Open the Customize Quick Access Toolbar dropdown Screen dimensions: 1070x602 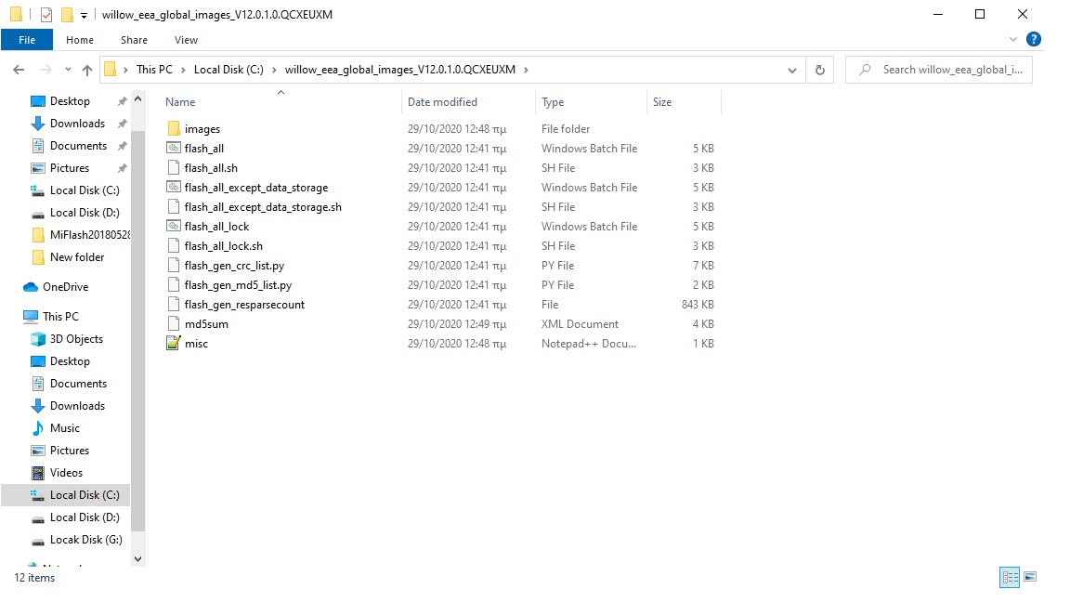point(84,15)
